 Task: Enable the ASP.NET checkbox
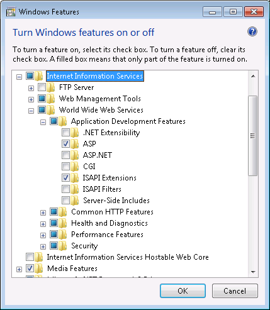(x=65, y=155)
